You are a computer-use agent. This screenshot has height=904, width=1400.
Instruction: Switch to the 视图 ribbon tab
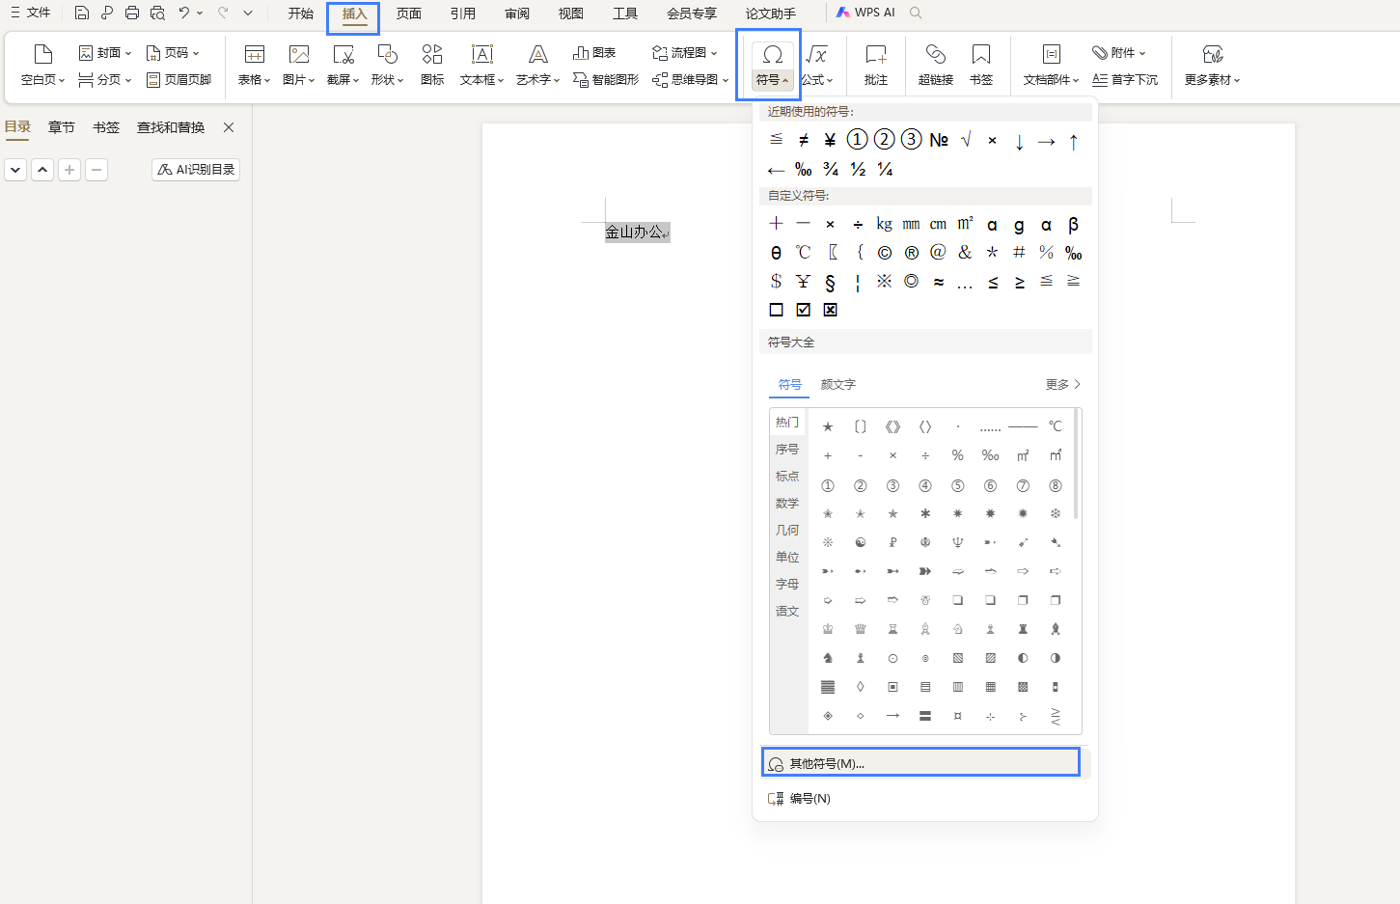click(x=571, y=14)
